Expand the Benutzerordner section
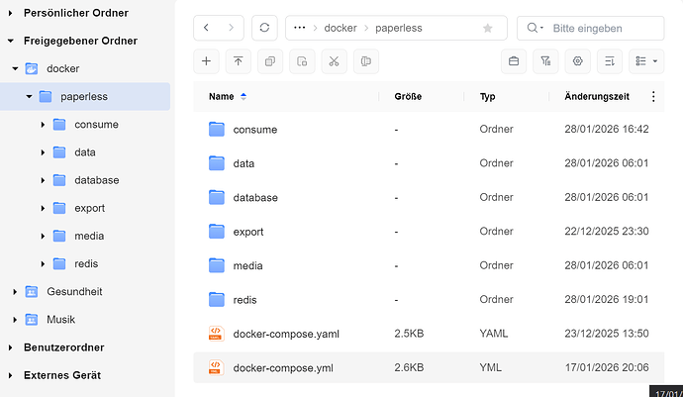The height and width of the screenshot is (397, 683). [10, 347]
